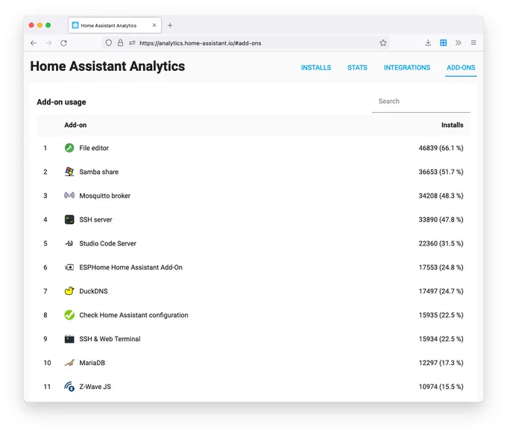The height and width of the screenshot is (433, 507).
Task: Click the Samba share row name
Action: click(x=99, y=172)
